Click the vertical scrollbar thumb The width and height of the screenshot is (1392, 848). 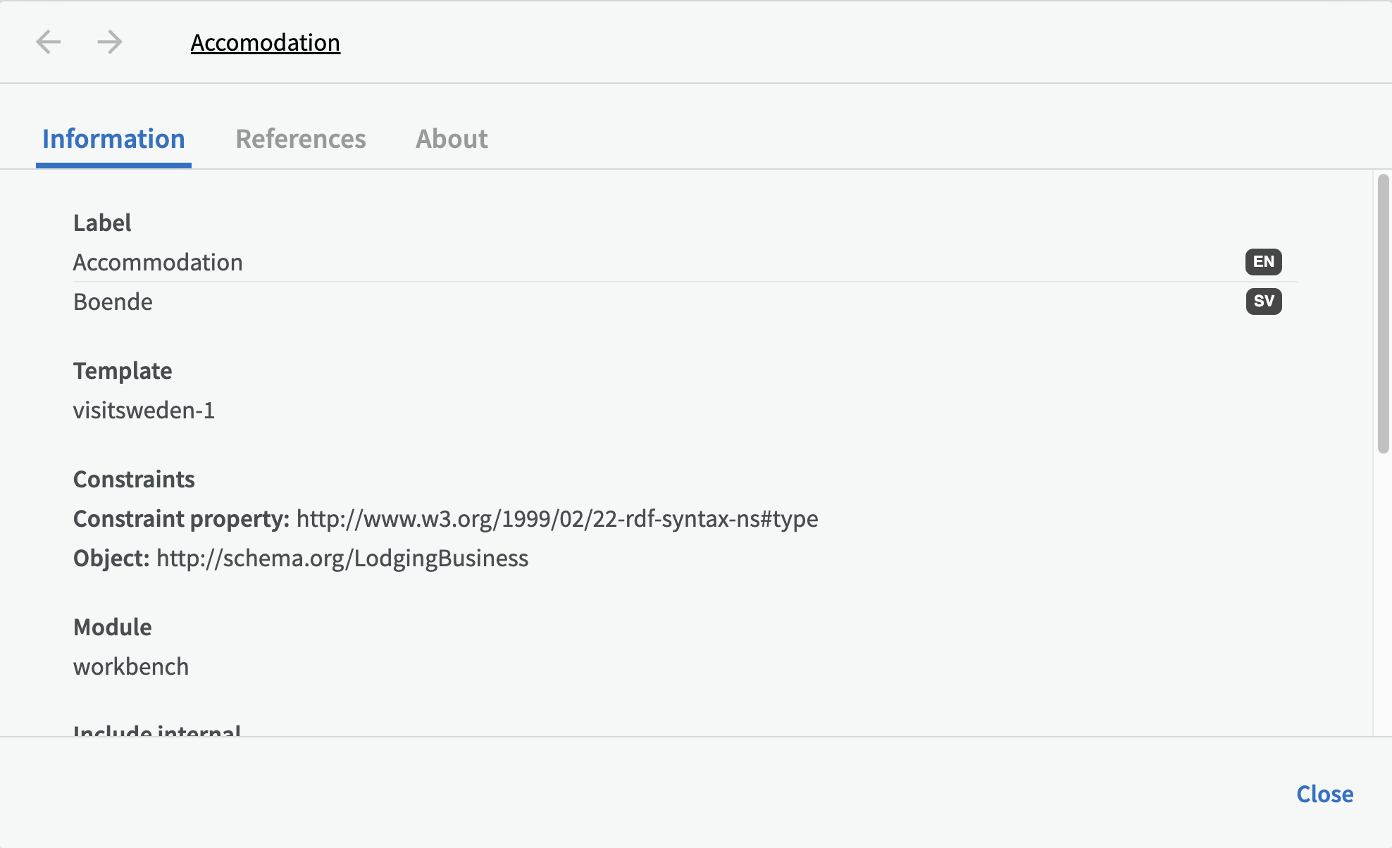(1383, 313)
